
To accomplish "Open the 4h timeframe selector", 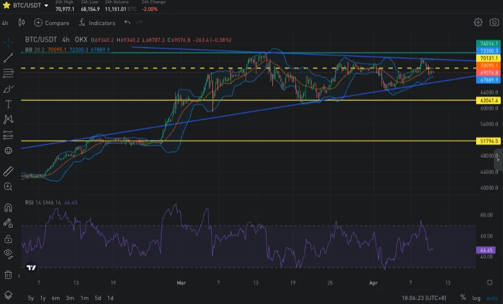I will [x=5, y=23].
